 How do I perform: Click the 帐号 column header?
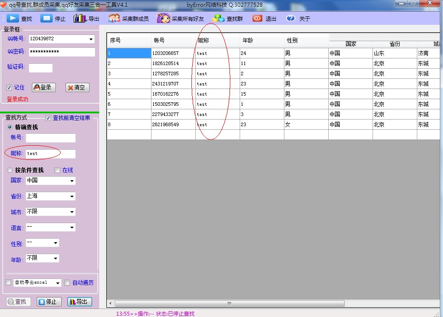click(x=173, y=40)
